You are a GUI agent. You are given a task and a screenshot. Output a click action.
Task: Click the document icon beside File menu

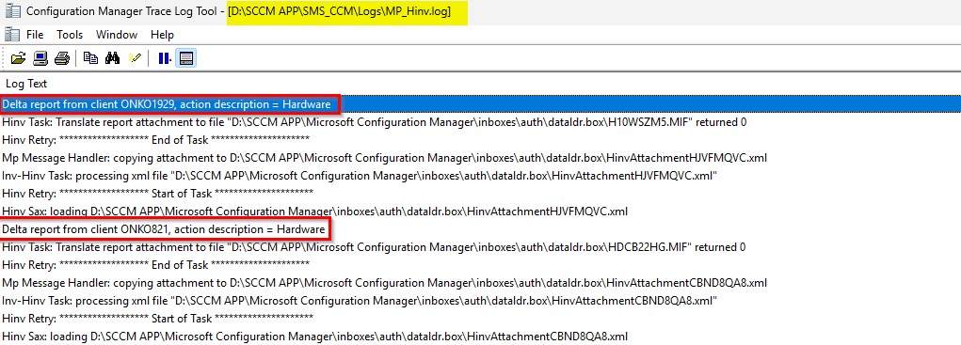(x=11, y=34)
